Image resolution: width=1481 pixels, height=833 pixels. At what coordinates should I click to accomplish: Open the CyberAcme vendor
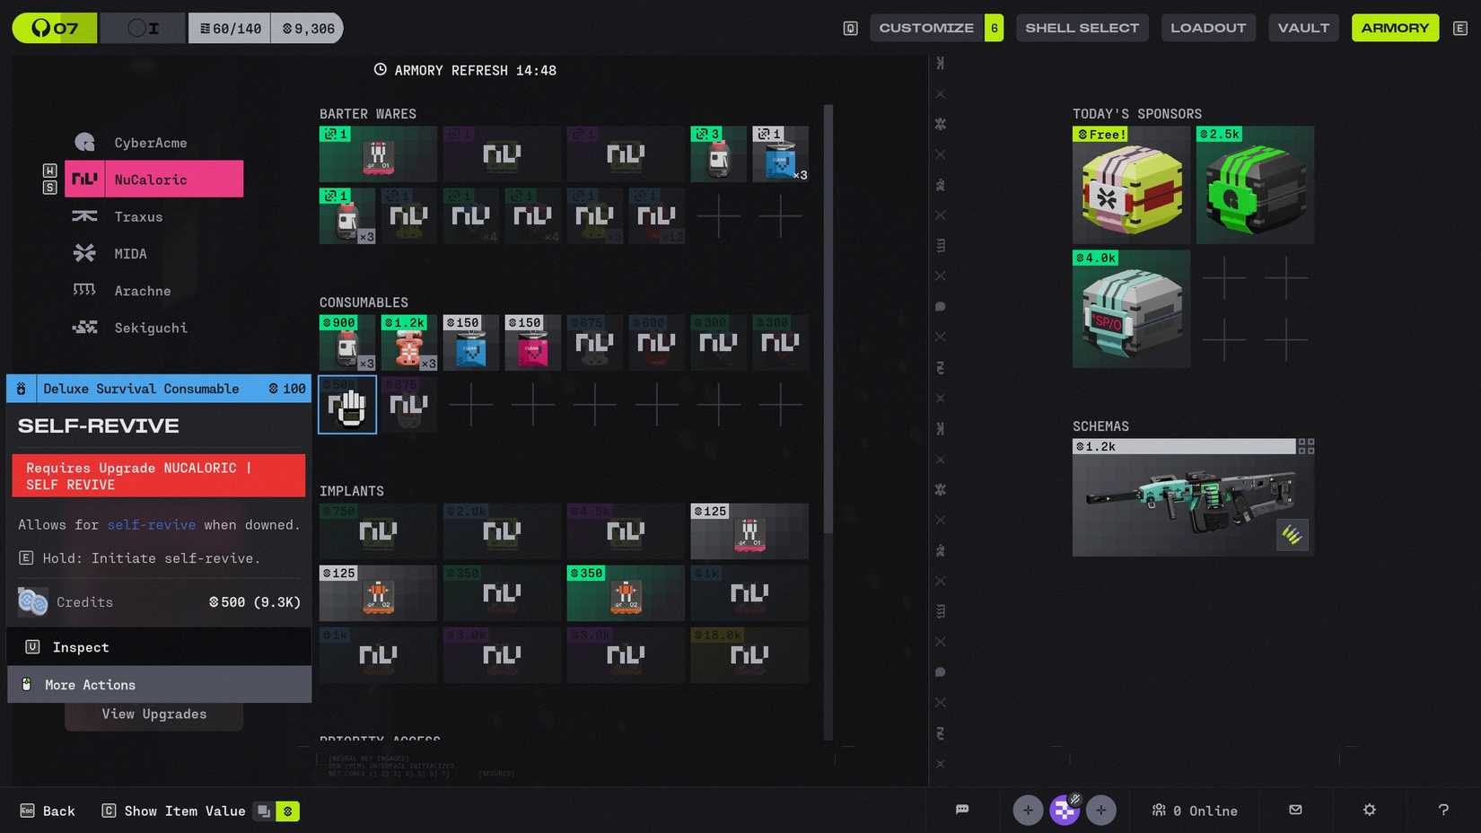click(x=83, y=142)
